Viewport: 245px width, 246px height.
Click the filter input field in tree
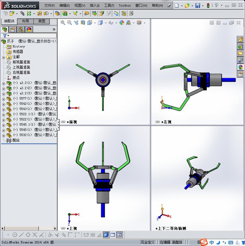[33, 36]
